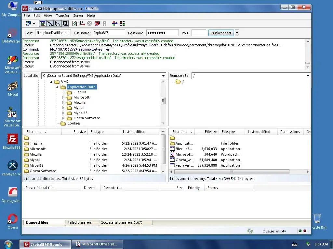Expand the Mozilla tree node
Screen dimensions: 333x249
63,103
